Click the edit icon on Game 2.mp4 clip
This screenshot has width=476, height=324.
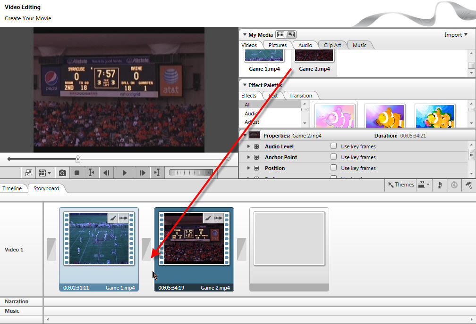pos(208,218)
